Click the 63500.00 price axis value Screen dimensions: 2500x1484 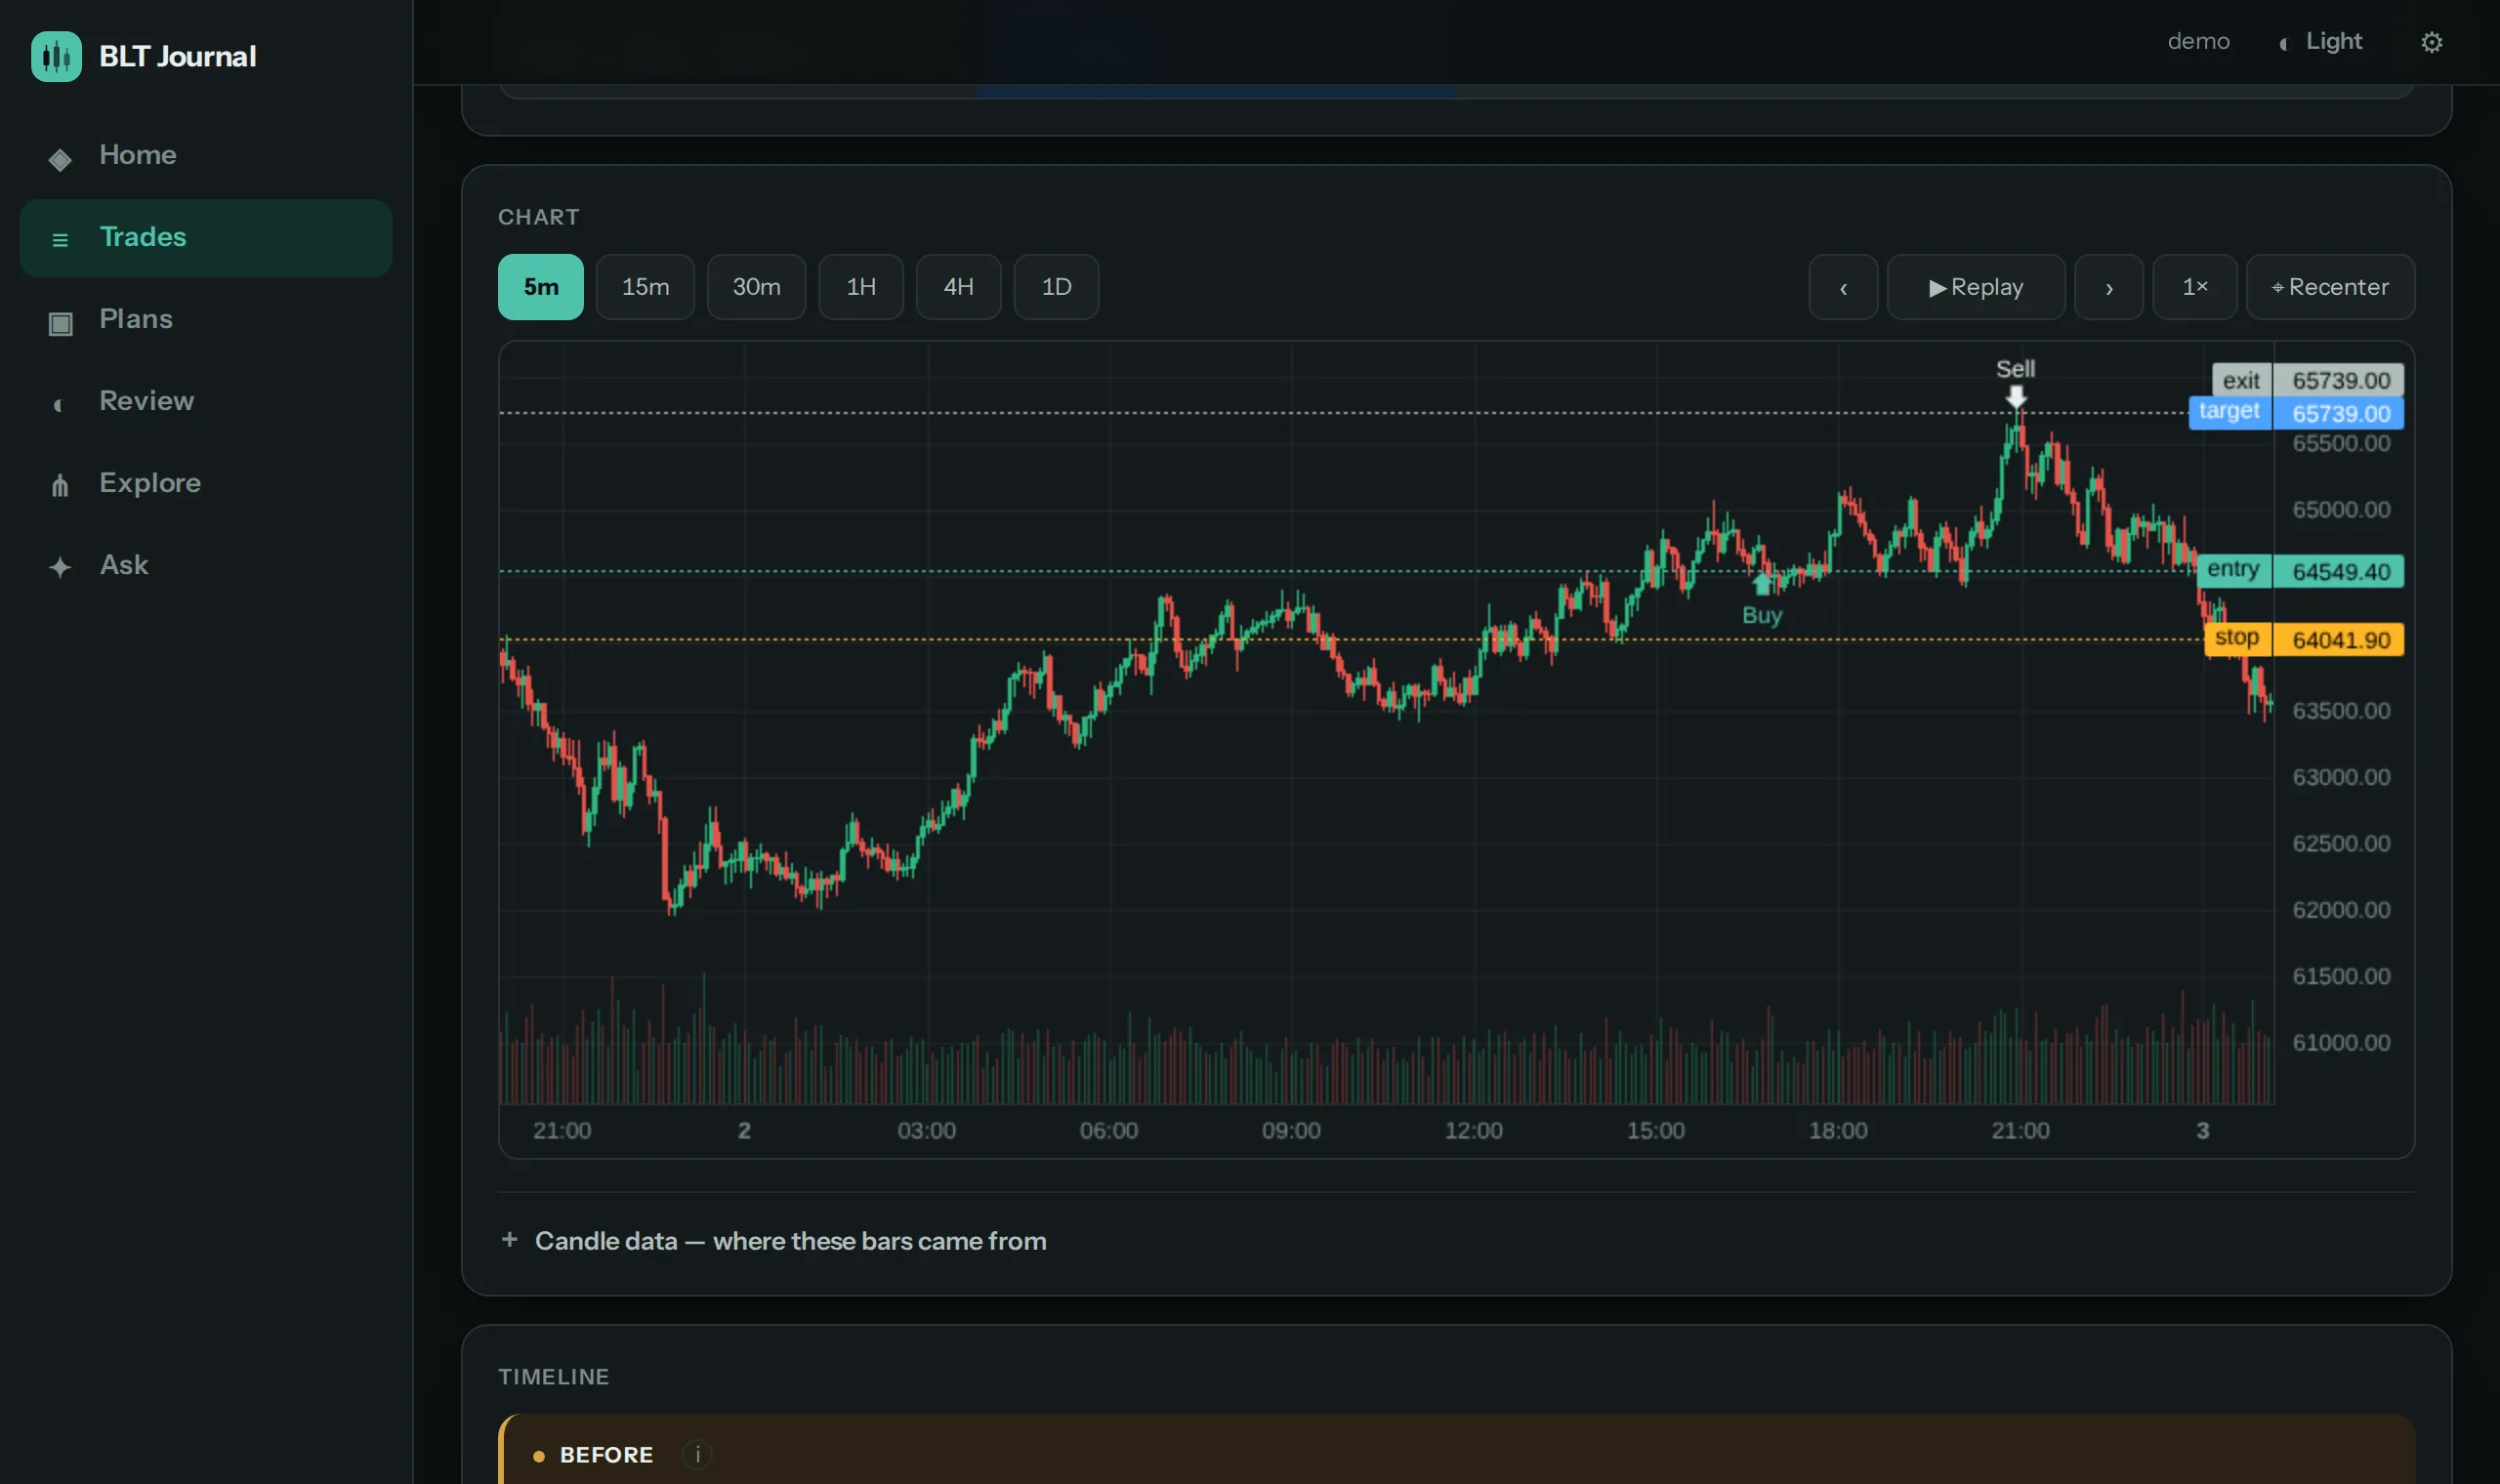point(2341,711)
